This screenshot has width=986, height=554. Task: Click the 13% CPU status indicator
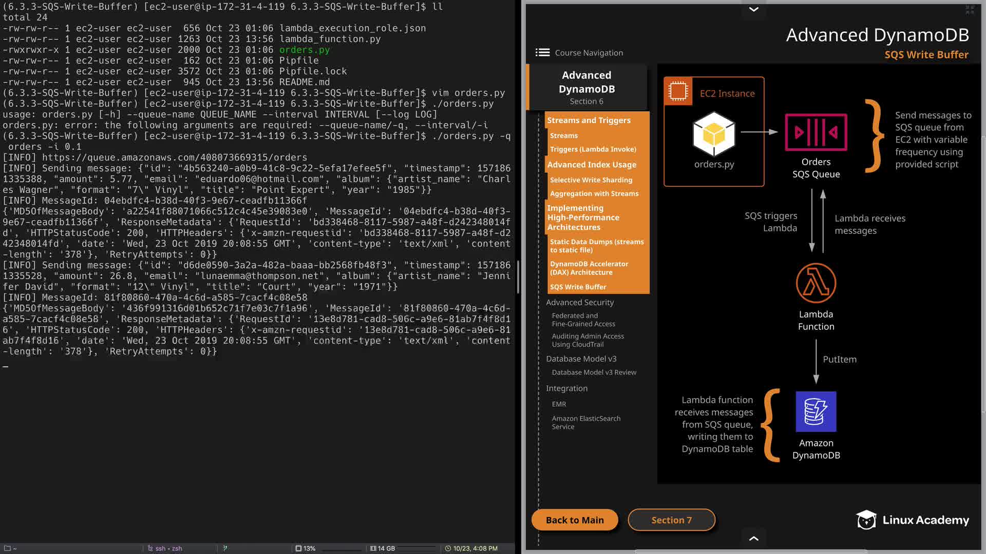point(305,548)
